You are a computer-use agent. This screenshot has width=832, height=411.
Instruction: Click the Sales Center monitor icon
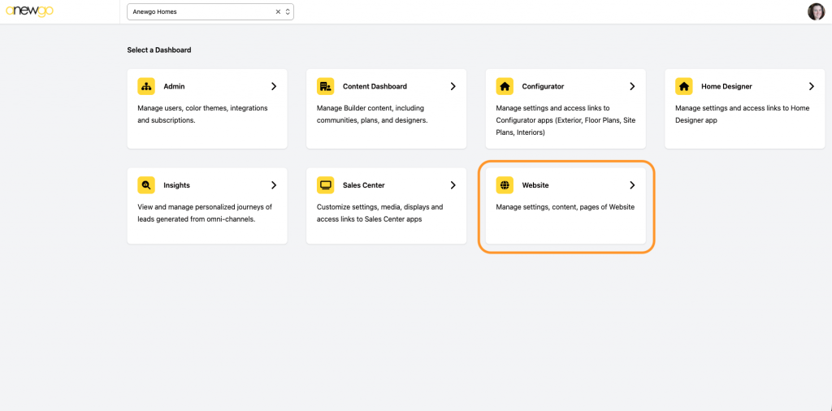[x=325, y=185]
